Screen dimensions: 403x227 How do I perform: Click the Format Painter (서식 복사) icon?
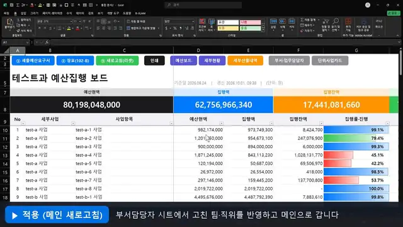point(18,31)
